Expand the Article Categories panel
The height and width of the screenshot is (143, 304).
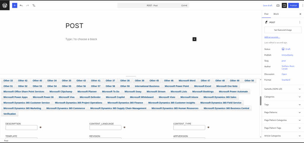283,136
